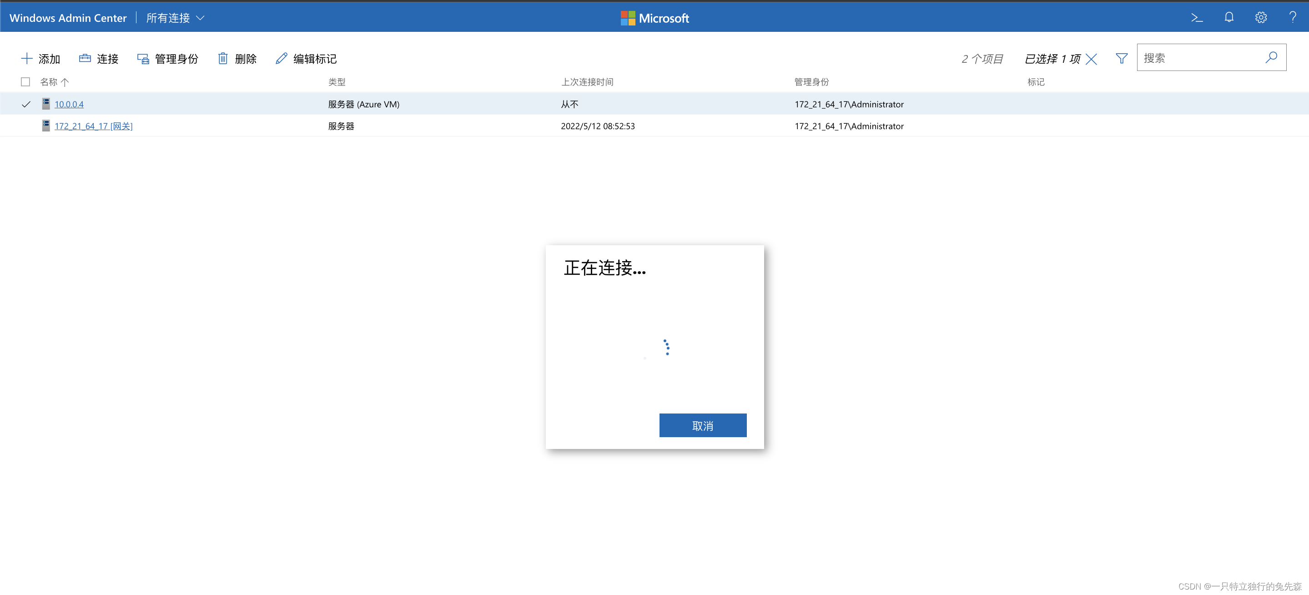Image resolution: width=1309 pixels, height=595 pixels.
Task: Toggle the select-all checkbox in header row
Action: coord(25,82)
